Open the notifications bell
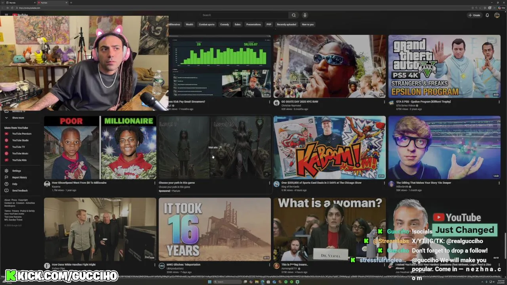 click(x=487, y=15)
